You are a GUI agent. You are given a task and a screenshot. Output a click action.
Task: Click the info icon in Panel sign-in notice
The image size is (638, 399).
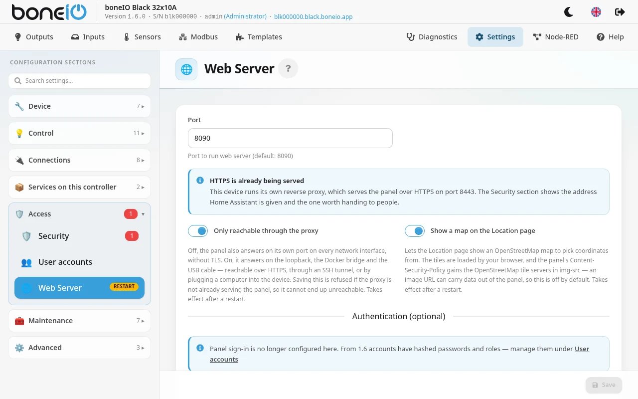(x=200, y=348)
